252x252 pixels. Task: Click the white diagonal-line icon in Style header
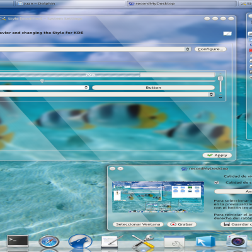pos(227,33)
